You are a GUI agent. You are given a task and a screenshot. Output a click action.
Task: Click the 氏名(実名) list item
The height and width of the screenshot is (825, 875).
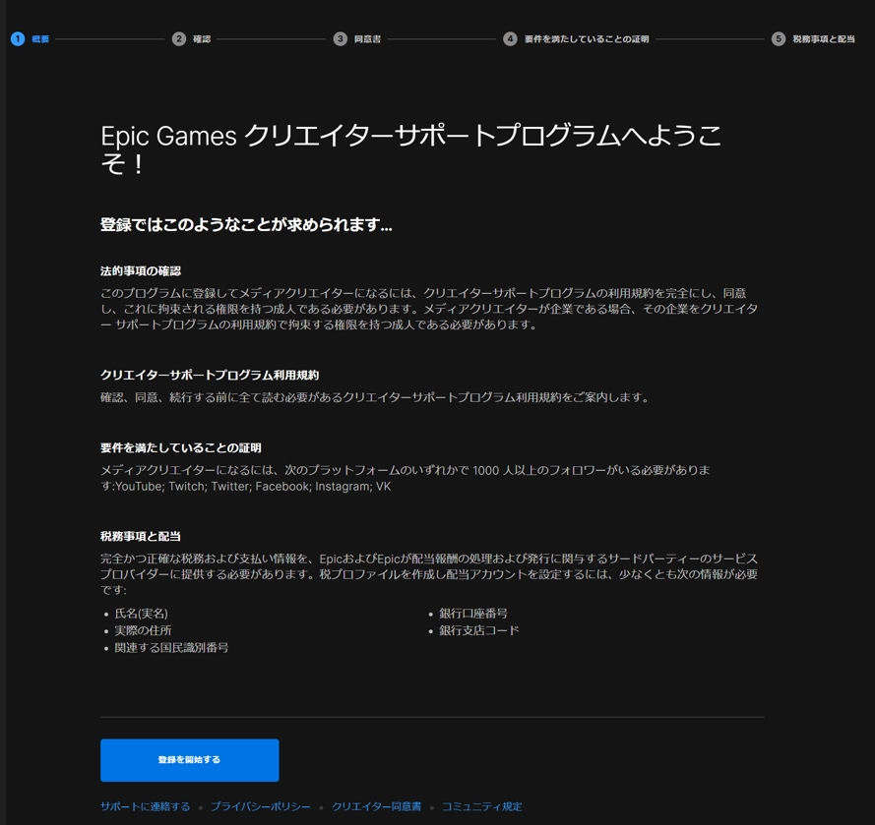pos(141,614)
